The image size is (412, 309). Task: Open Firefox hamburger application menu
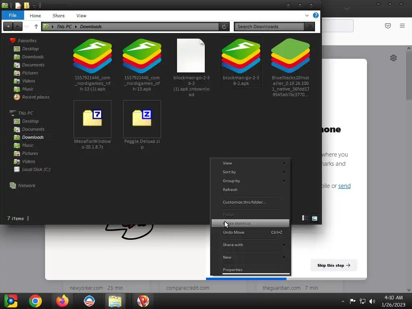(402, 26)
